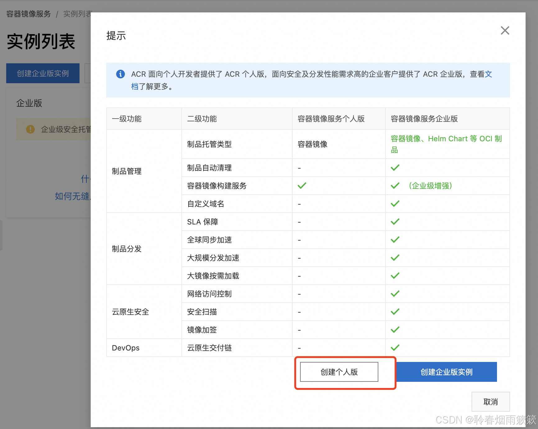Click the 全球同步加速 cell
538x429 pixels.
tap(237, 240)
